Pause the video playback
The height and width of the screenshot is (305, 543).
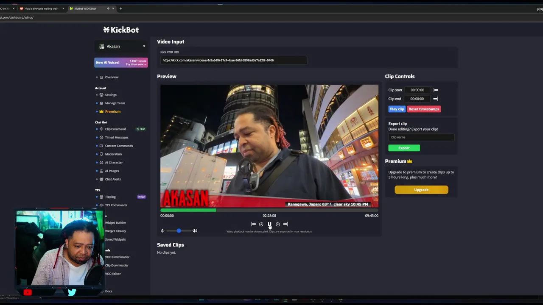point(269,224)
